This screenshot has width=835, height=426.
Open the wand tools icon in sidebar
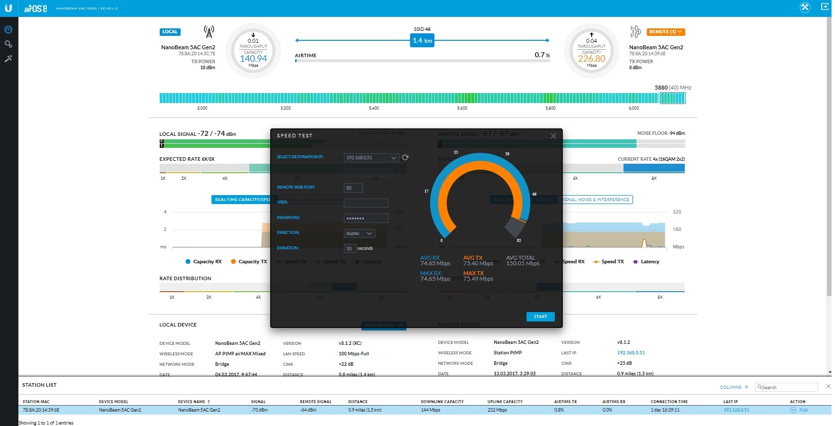pyautogui.click(x=8, y=59)
